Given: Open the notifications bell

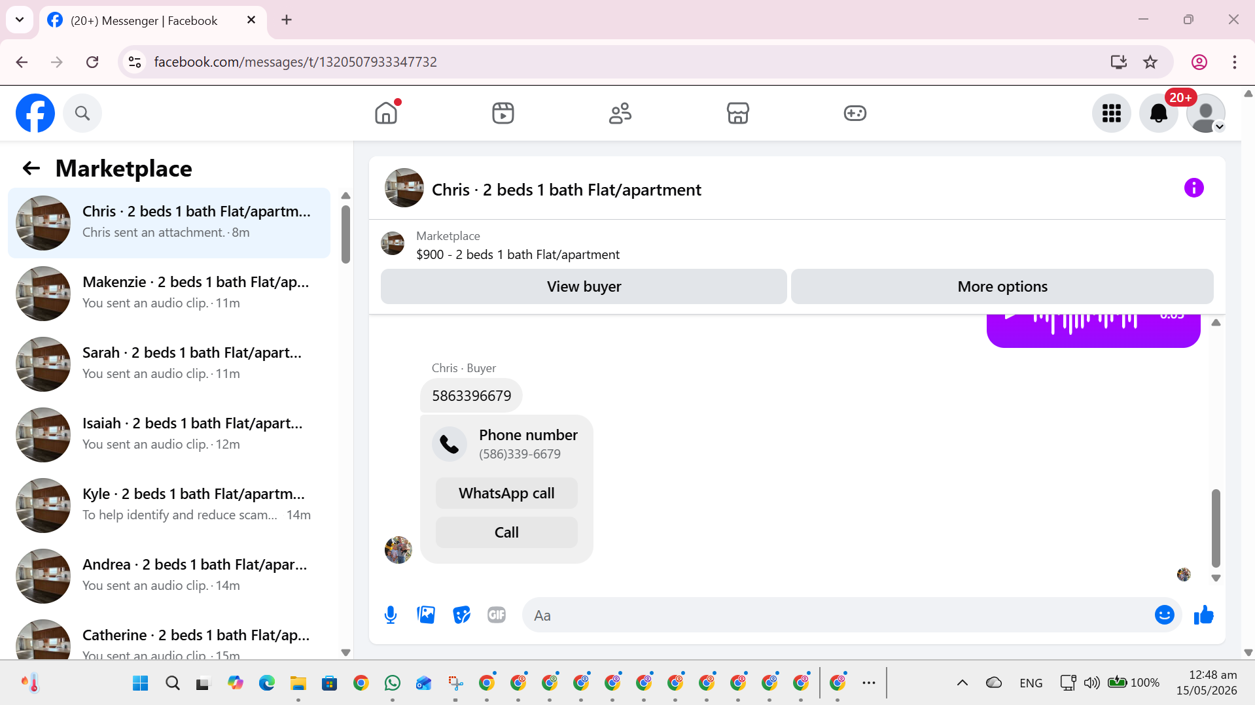Looking at the screenshot, I should point(1159,113).
